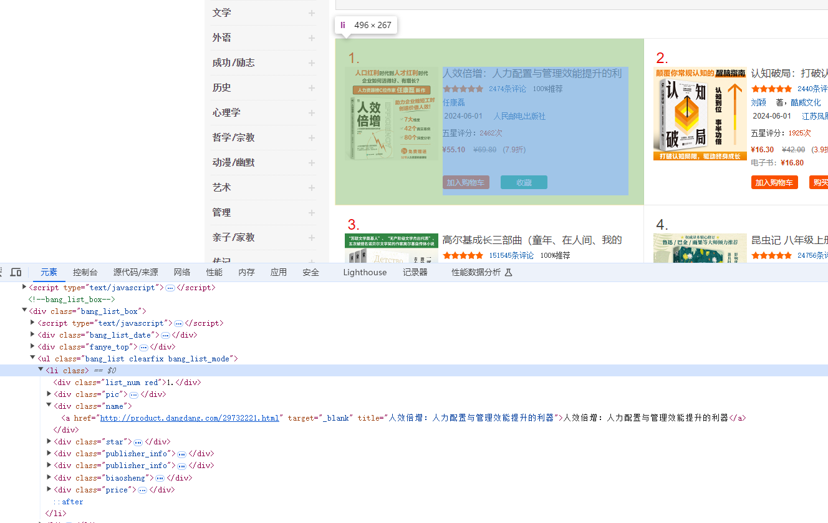
Task: Open the 2440条评论 reviews link
Action: [812, 89]
